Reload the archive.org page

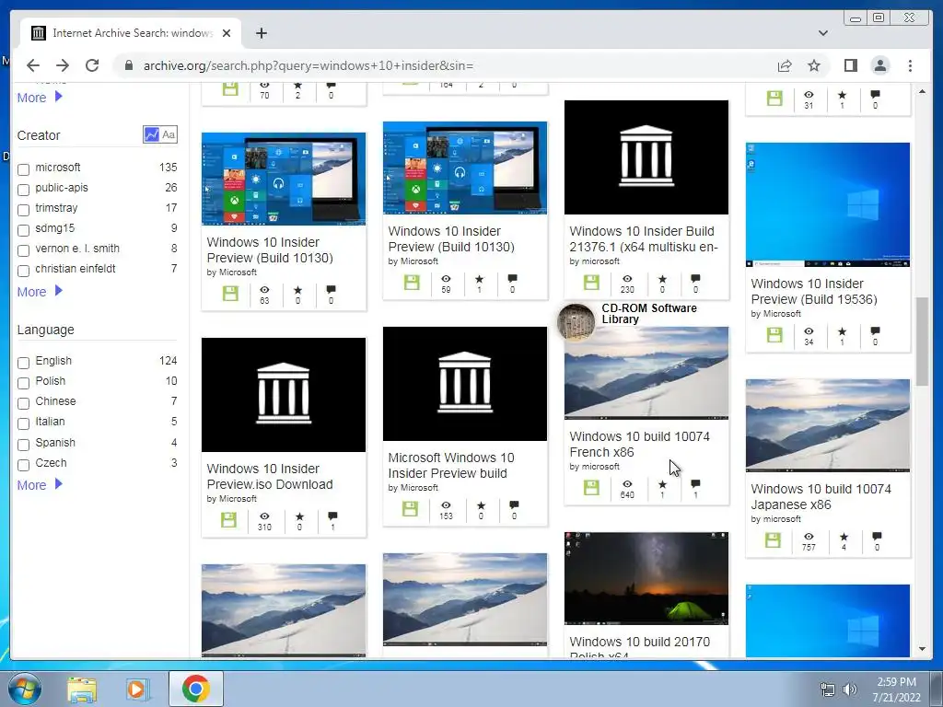tap(92, 65)
